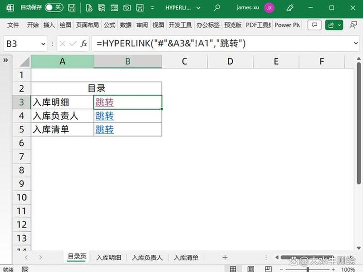Open the 绘图 ribbon tab
This screenshot has width=363, height=272.
tap(65, 25)
